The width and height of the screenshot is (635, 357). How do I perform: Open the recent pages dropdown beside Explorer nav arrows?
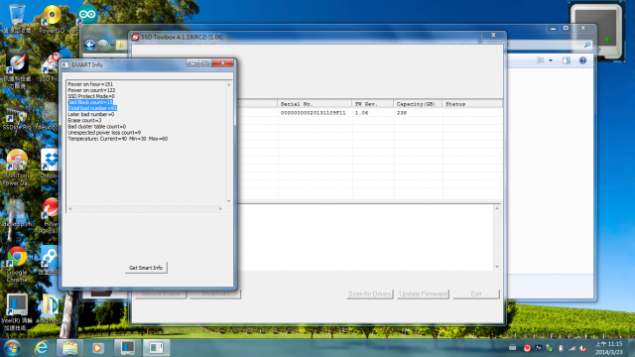(x=112, y=45)
